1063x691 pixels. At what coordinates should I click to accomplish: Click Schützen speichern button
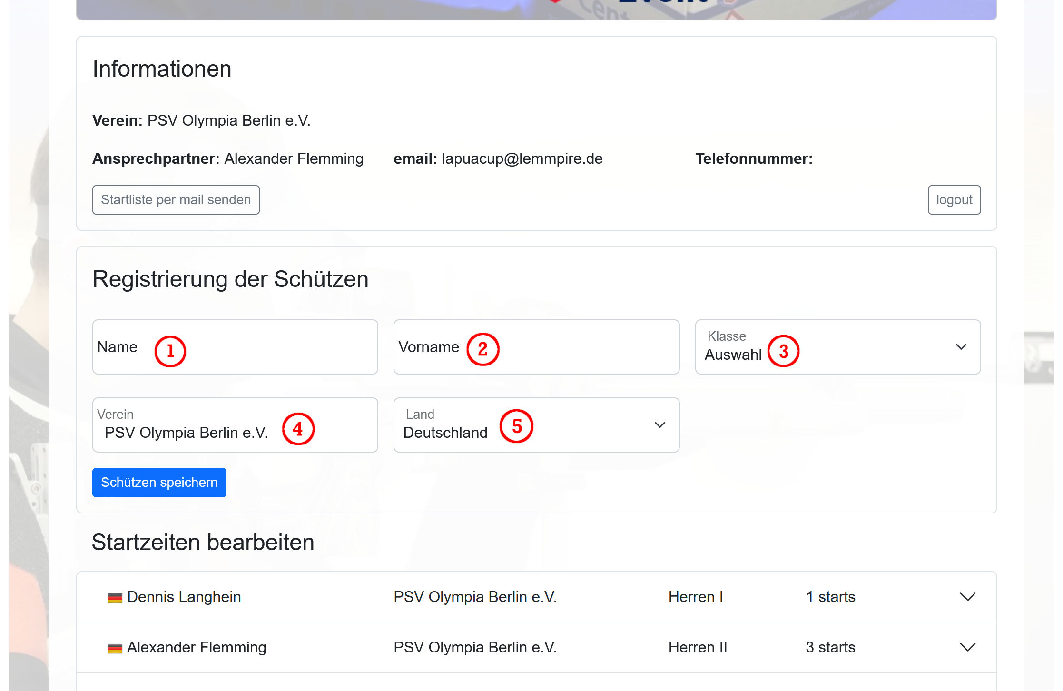[x=159, y=483]
